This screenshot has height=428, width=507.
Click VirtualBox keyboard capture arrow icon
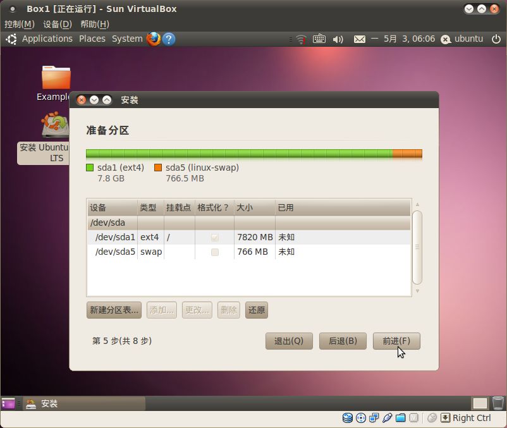(x=445, y=418)
